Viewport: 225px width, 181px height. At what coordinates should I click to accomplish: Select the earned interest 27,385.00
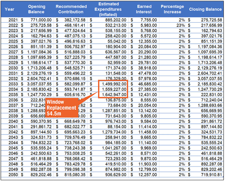147,89
